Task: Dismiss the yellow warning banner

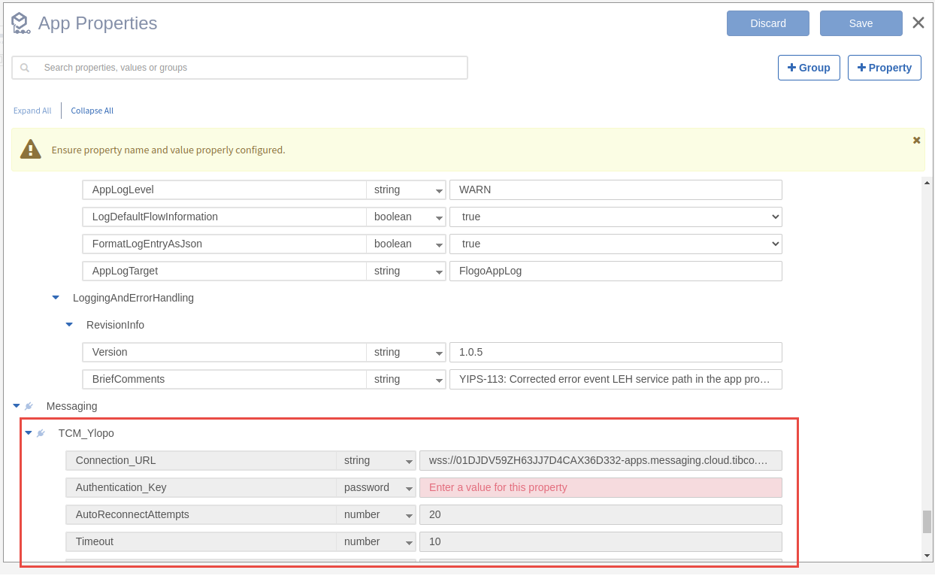Action: coord(916,140)
